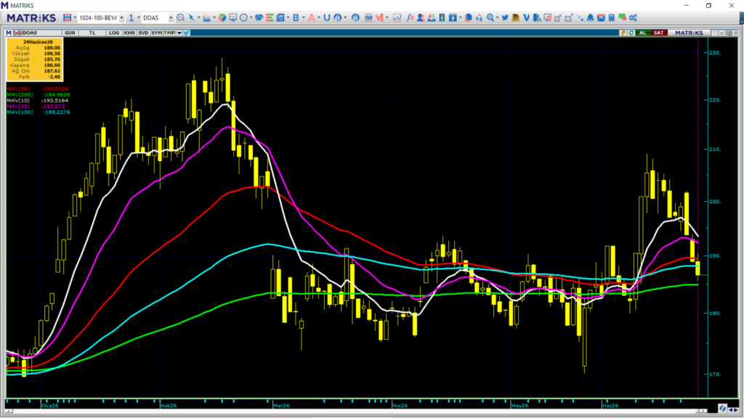
Task: Click the MAV(50) indicator label
Action: coord(17,89)
